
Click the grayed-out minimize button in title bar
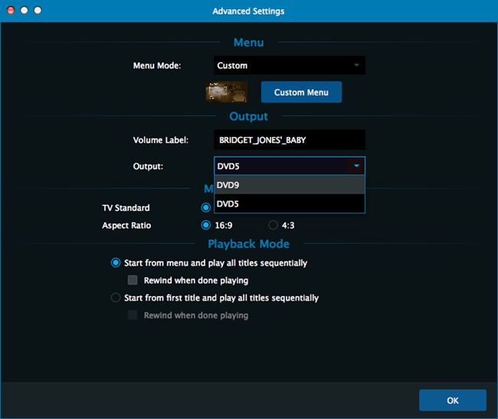25,11
